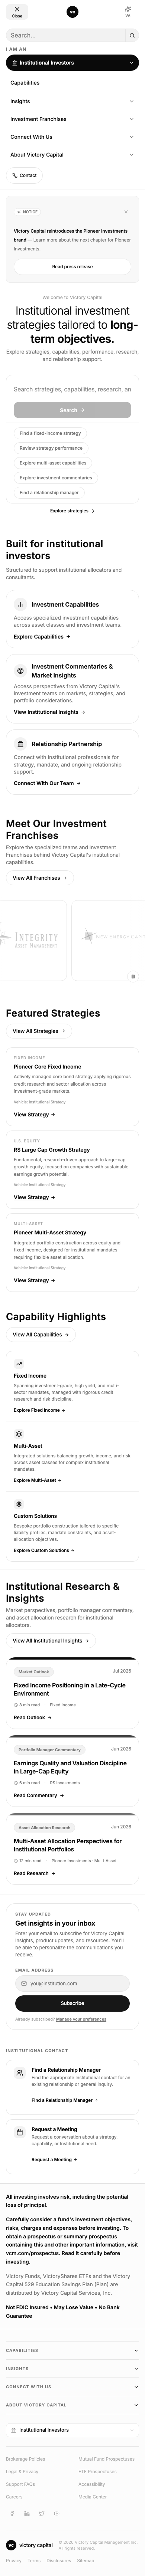Screen dimensions: 145x2576
Task: Click the pause icon on the franchises carousel
Action: 133,976
